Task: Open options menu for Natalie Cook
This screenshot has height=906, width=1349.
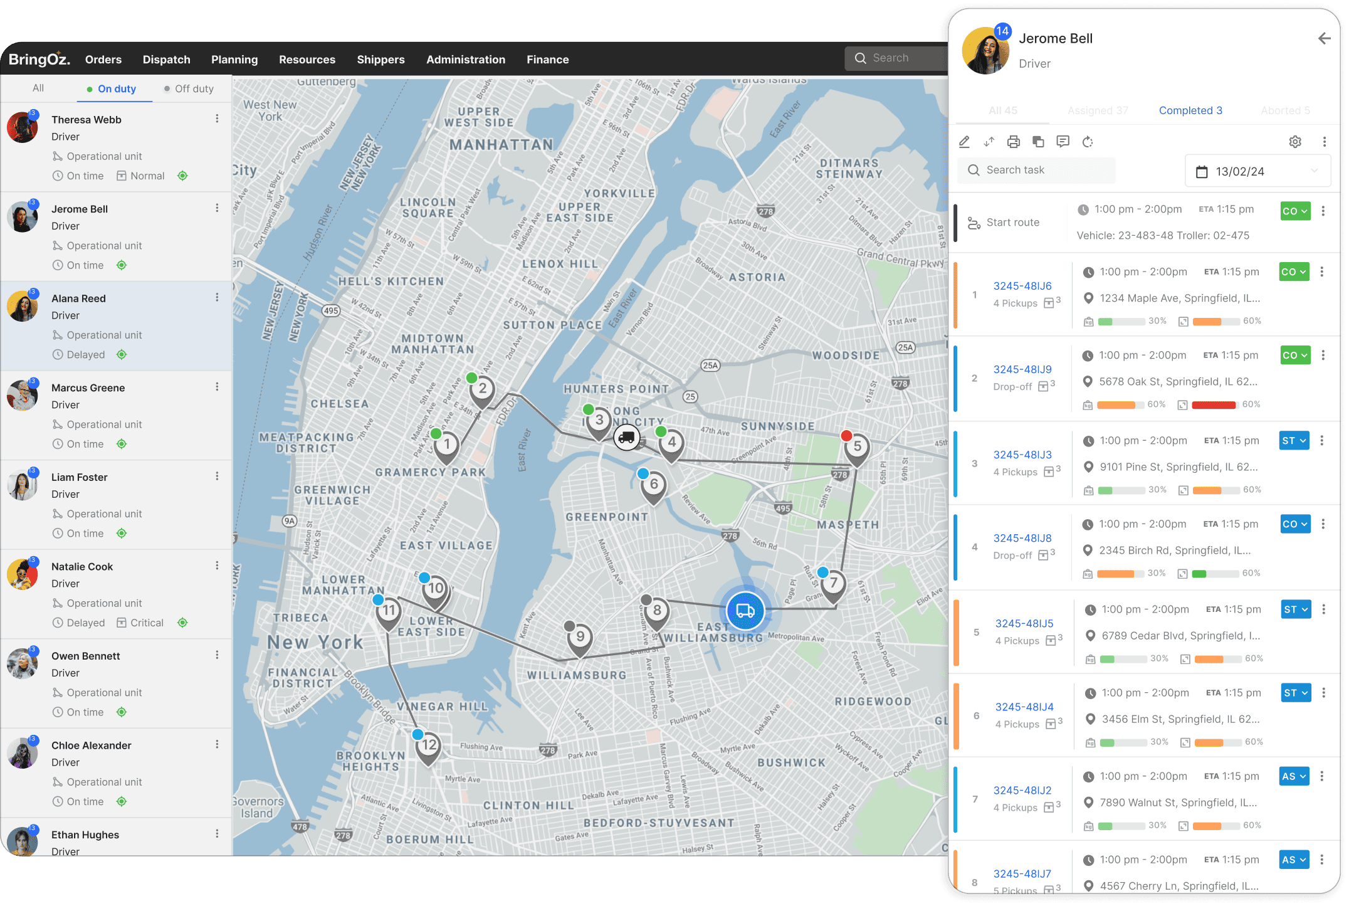Action: 217,566
